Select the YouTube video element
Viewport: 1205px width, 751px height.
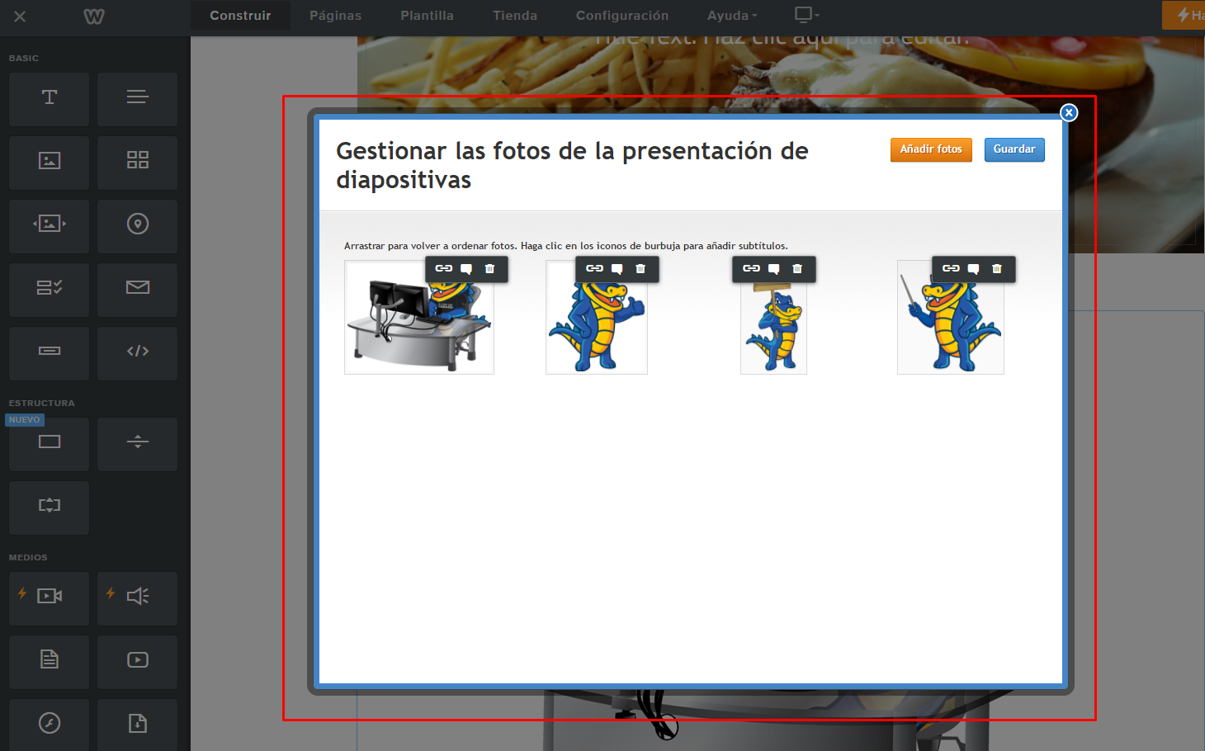[x=137, y=661]
